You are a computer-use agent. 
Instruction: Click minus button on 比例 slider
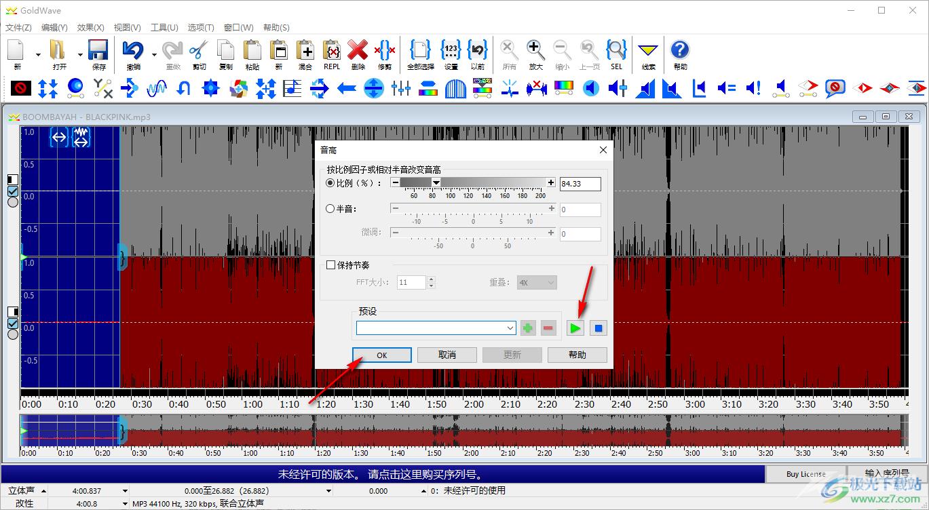pyautogui.click(x=395, y=182)
